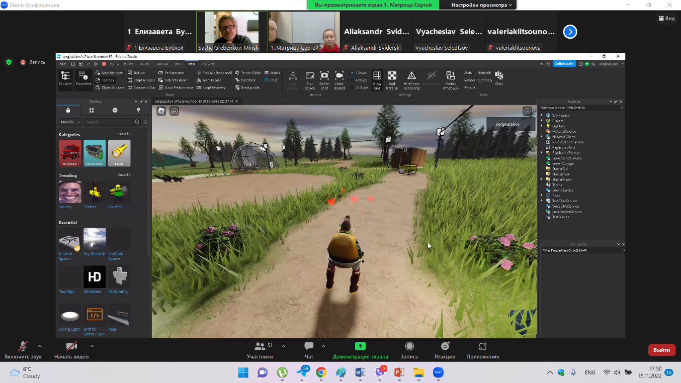Viewport: 681px width, 383px height.
Task: Open the Vehicles category thumbnail
Action: pyautogui.click(x=70, y=153)
